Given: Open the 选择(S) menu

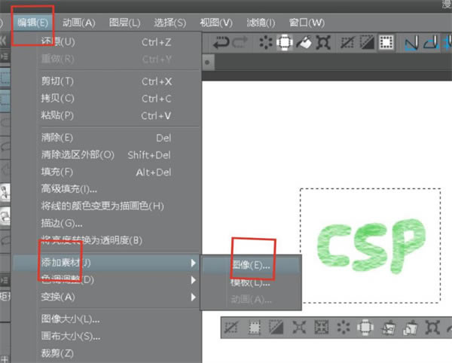Looking at the screenshot, I should point(170,23).
